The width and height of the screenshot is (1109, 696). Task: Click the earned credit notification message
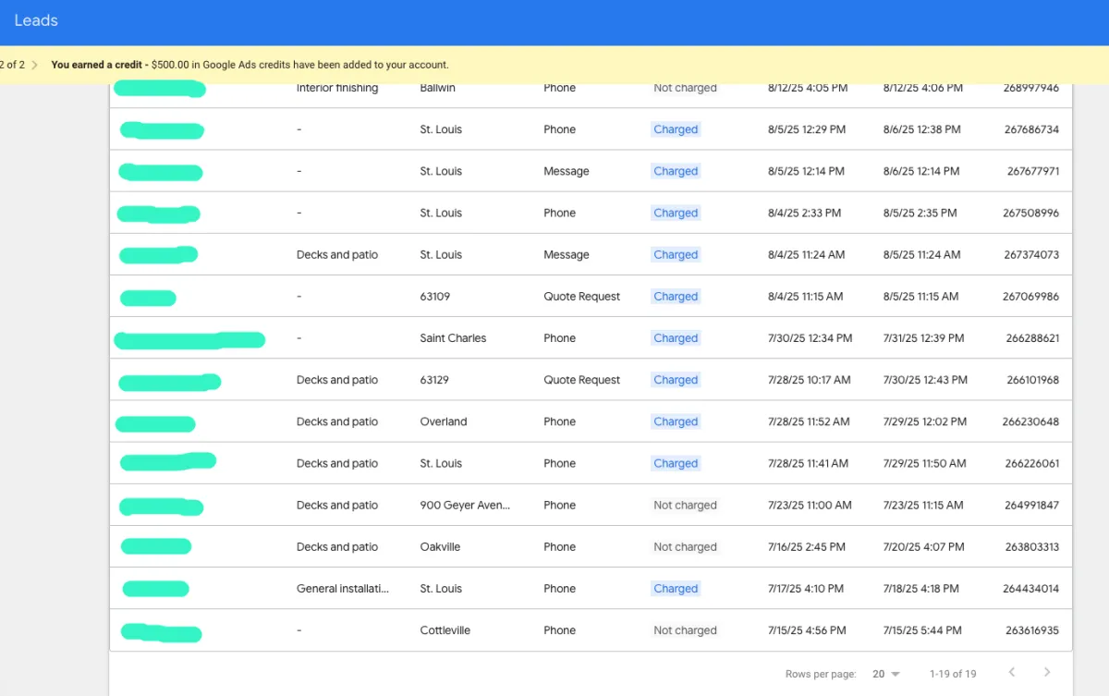click(250, 66)
